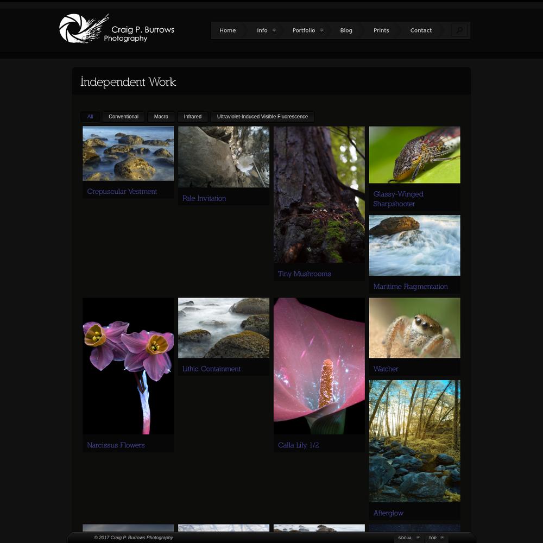Image resolution: width=543 pixels, height=543 pixels.
Task: Expand the Info menu dropdown arrow
Action: click(x=274, y=30)
